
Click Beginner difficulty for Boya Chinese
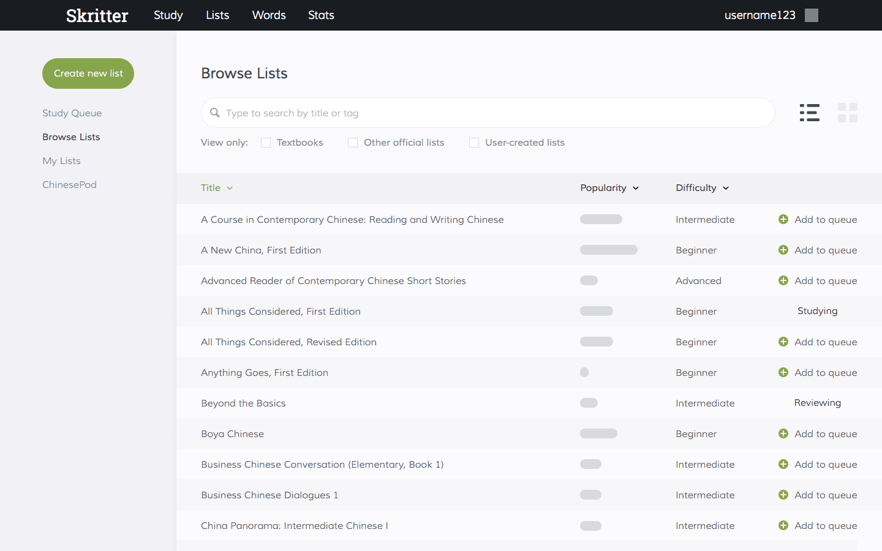click(x=696, y=433)
